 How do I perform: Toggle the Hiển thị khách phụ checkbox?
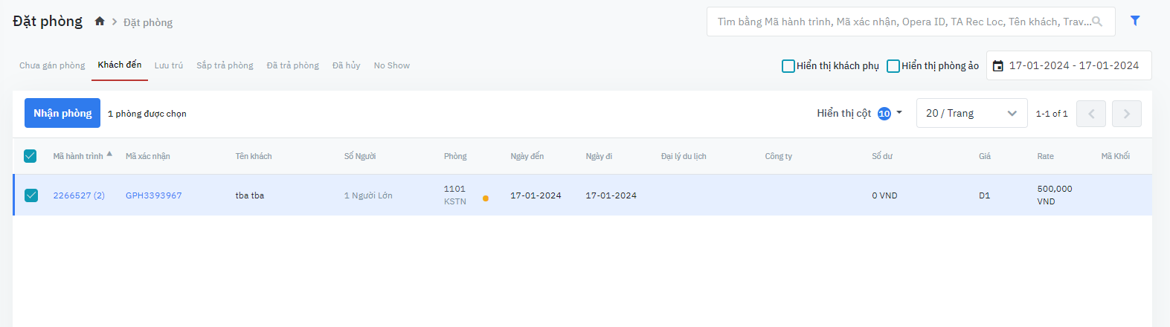pos(788,66)
